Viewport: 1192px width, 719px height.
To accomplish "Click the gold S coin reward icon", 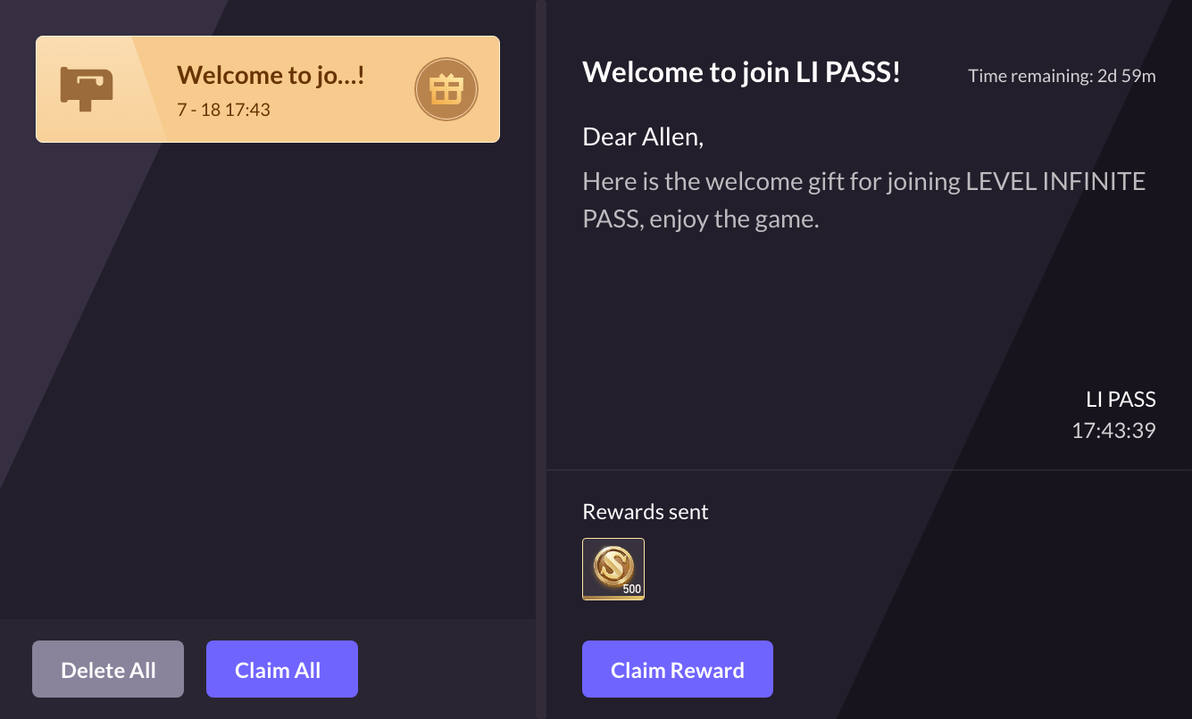I will (x=613, y=567).
